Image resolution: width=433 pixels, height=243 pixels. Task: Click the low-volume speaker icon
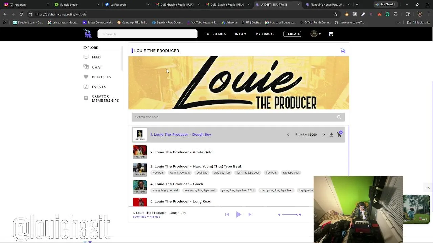coord(279,215)
